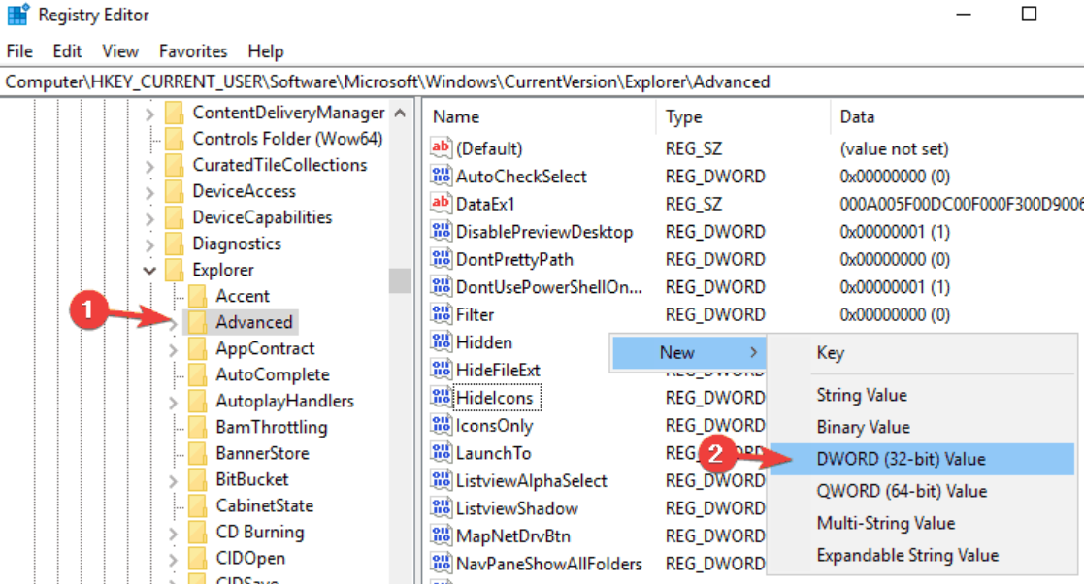Open the Favorites menu
Viewport: 1084px width, 584px height.
[193, 51]
